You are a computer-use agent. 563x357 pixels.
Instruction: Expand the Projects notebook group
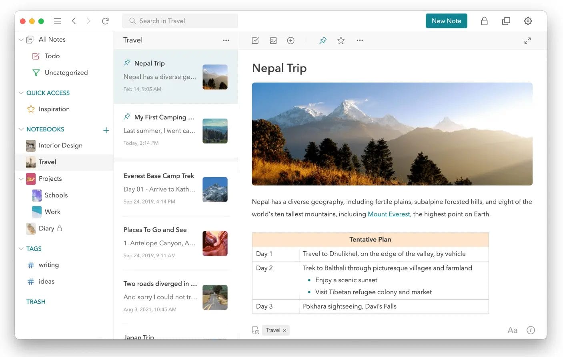21,179
